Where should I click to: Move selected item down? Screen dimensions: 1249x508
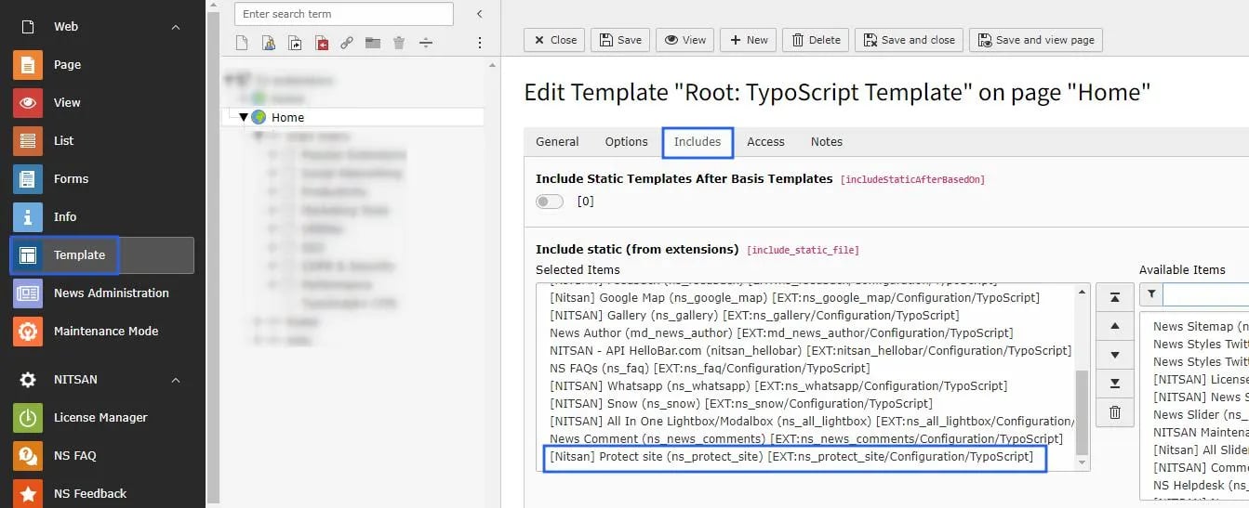click(1115, 355)
